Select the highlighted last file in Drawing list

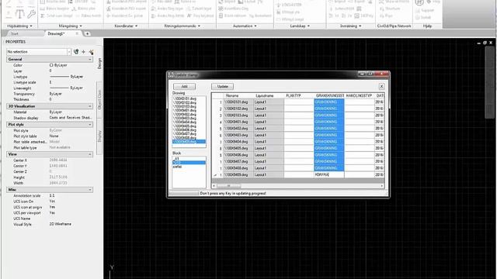(x=189, y=141)
